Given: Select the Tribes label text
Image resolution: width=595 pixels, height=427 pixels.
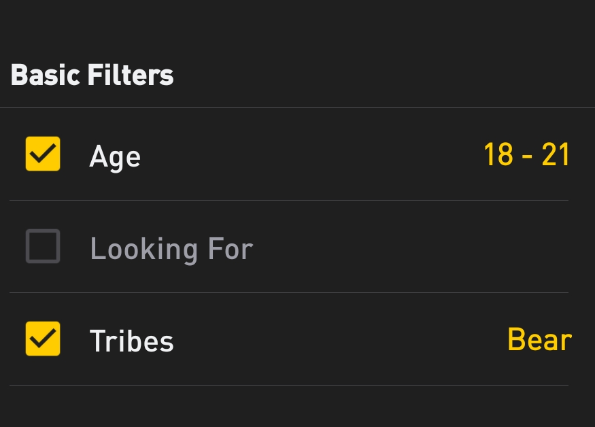Looking at the screenshot, I should point(131,341).
